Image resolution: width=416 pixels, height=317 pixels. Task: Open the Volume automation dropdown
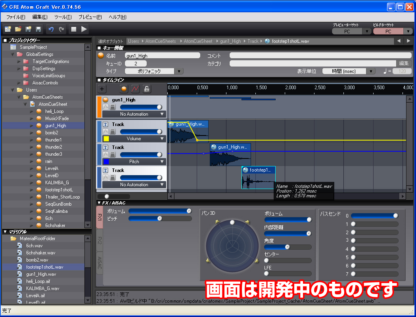pyautogui.click(x=162, y=139)
